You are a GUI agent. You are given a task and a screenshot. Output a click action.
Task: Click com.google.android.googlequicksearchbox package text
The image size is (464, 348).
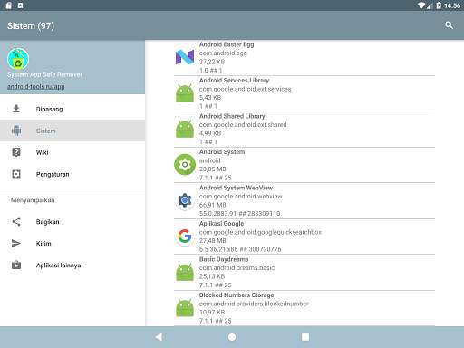pos(260,232)
